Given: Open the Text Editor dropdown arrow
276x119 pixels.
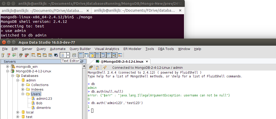Looking at the screenshot, I should (68, 55).
